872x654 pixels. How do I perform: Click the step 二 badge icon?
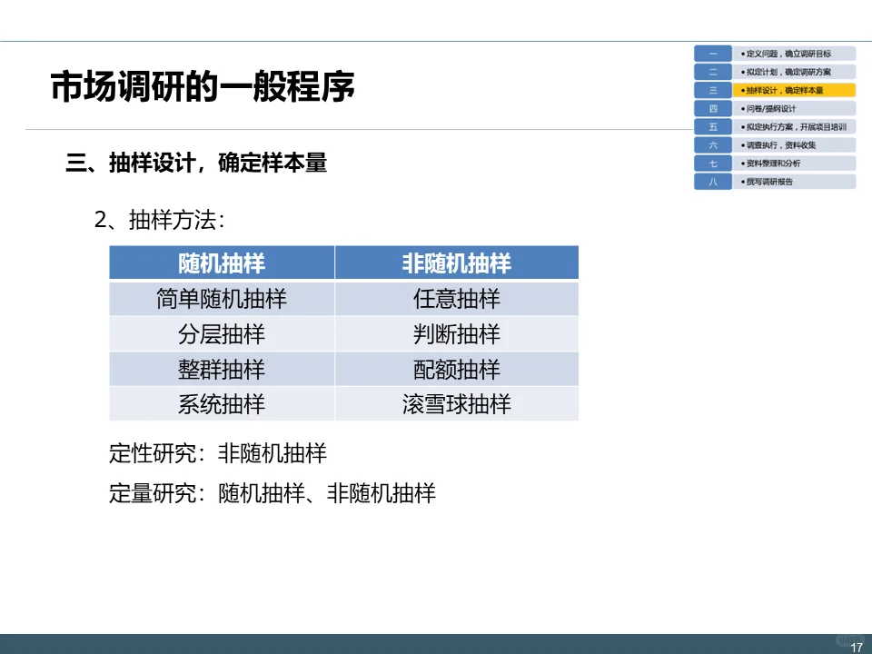pyautogui.click(x=713, y=71)
